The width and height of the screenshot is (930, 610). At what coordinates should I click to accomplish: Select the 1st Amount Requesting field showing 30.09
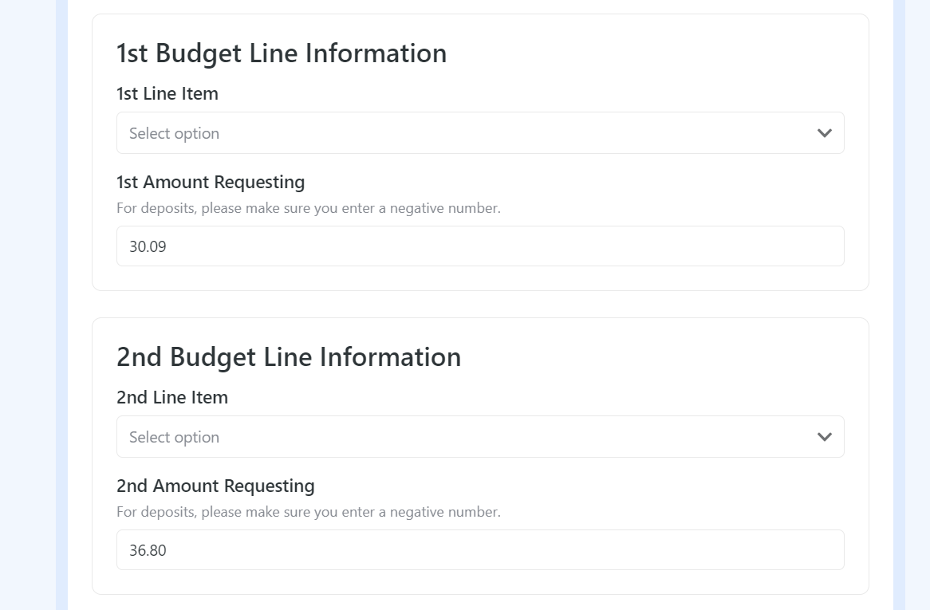[480, 246]
